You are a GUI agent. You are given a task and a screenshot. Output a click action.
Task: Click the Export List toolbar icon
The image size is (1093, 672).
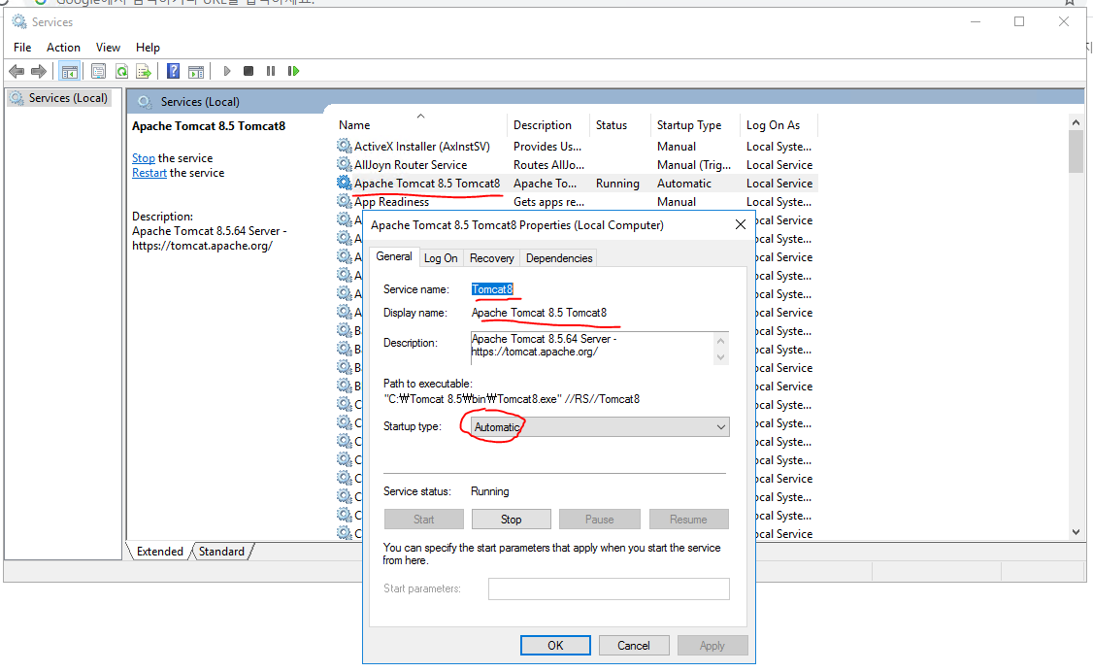tap(144, 71)
